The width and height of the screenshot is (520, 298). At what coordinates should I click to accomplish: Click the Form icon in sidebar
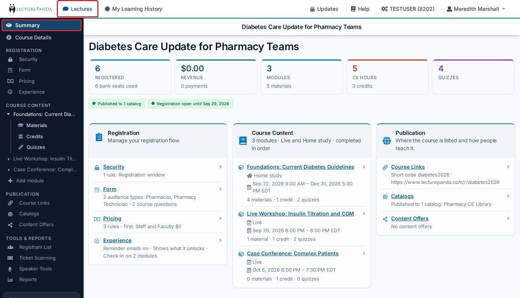(x=10, y=70)
